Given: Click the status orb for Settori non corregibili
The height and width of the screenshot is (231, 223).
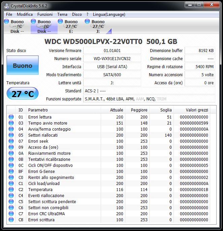Looking at the screenshot, I should click(x=11, y=207).
